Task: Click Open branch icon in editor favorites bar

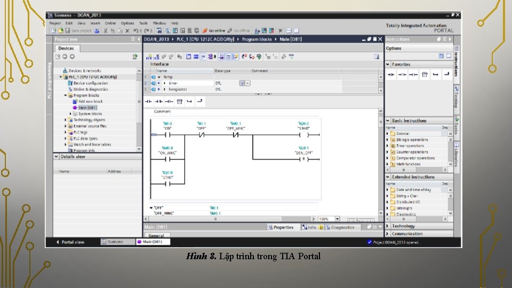Action: click(x=189, y=101)
